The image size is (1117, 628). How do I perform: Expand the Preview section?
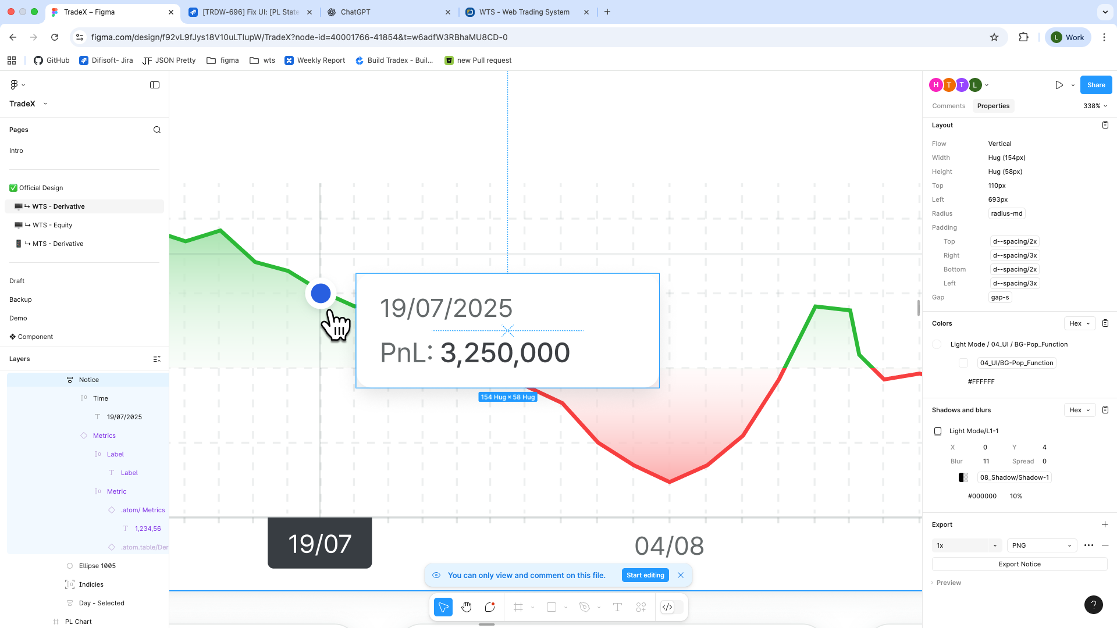[948, 583]
